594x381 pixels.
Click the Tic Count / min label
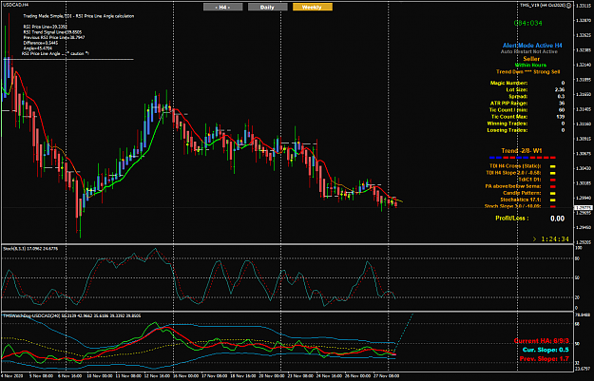coord(508,110)
